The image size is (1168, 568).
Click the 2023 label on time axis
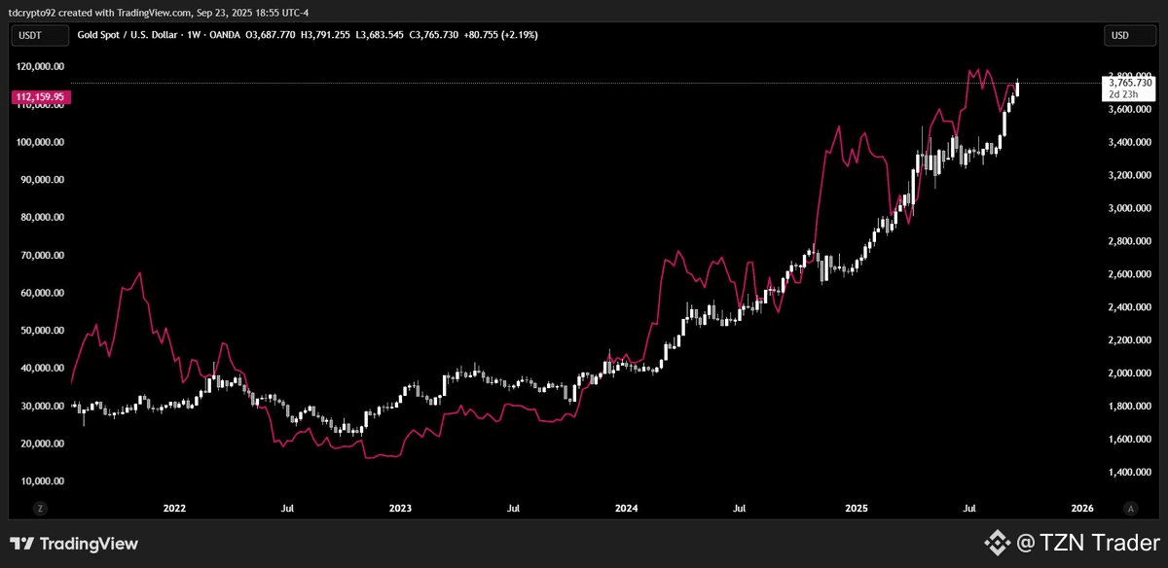pos(400,509)
